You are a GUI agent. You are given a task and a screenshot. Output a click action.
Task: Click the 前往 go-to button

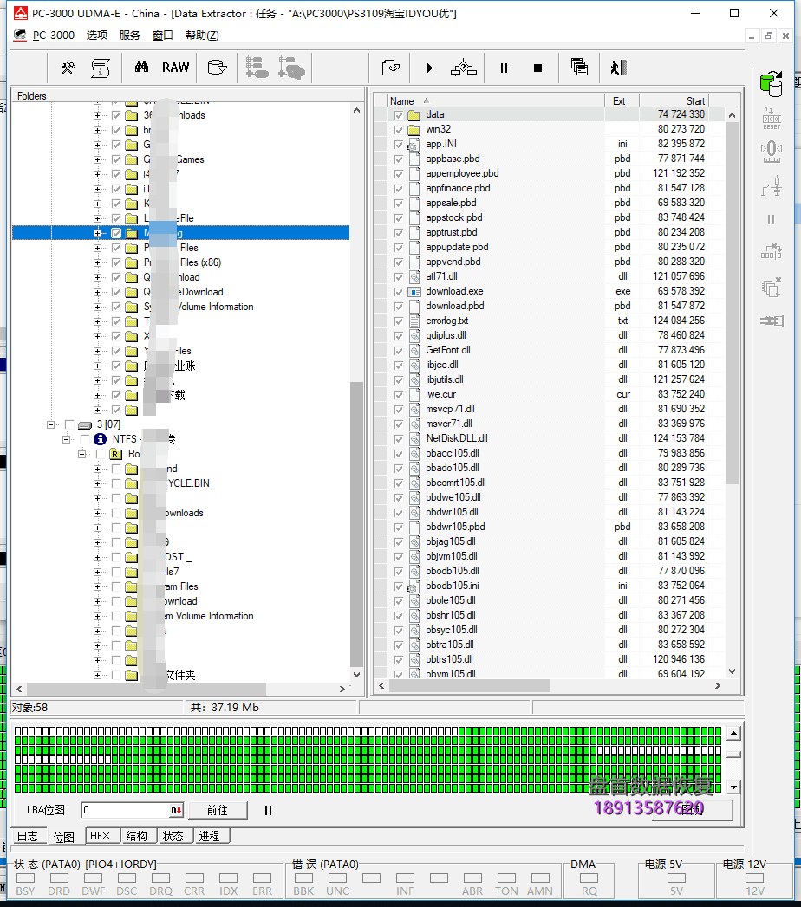pyautogui.click(x=217, y=810)
